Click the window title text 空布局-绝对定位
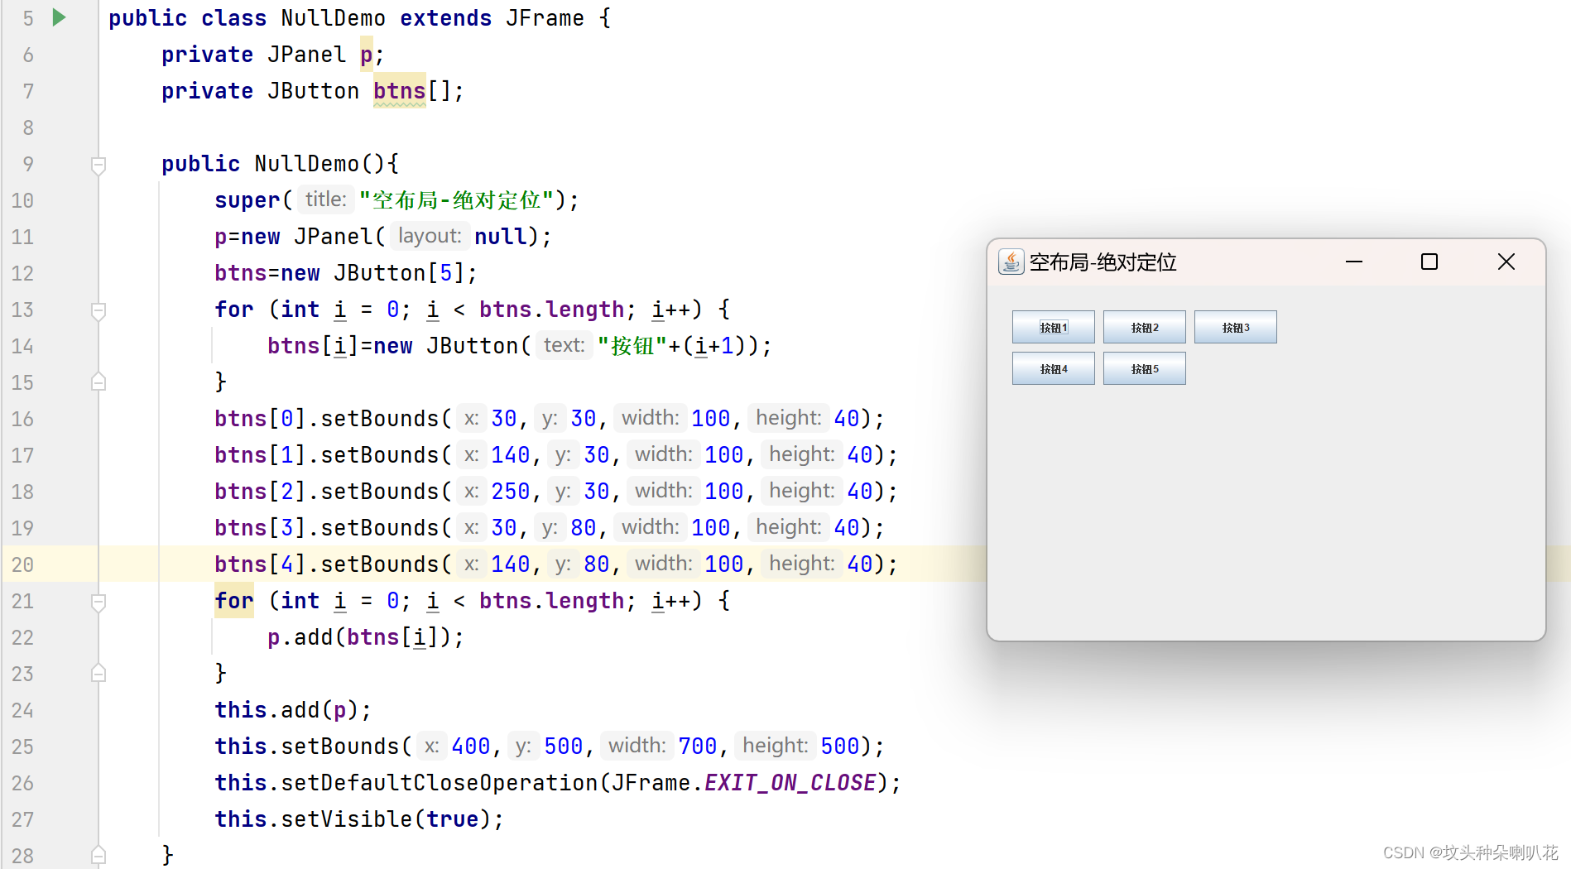Viewport: 1571px width, 869px height. (1103, 262)
